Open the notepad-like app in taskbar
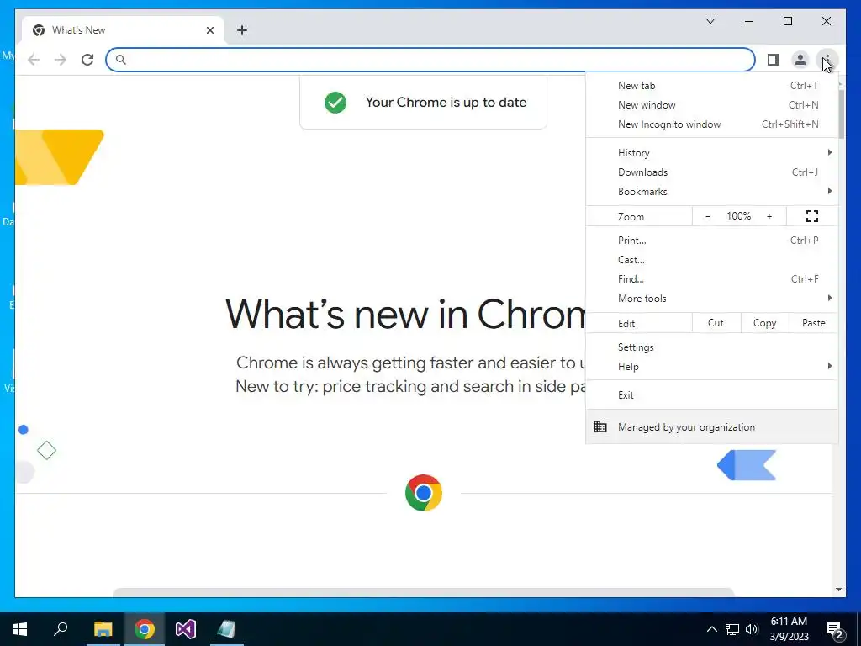The width and height of the screenshot is (861, 646). click(226, 629)
